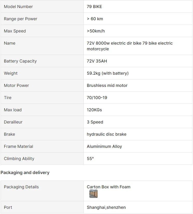
Task: Click the hydraulic disc brake value
Action: point(106,134)
